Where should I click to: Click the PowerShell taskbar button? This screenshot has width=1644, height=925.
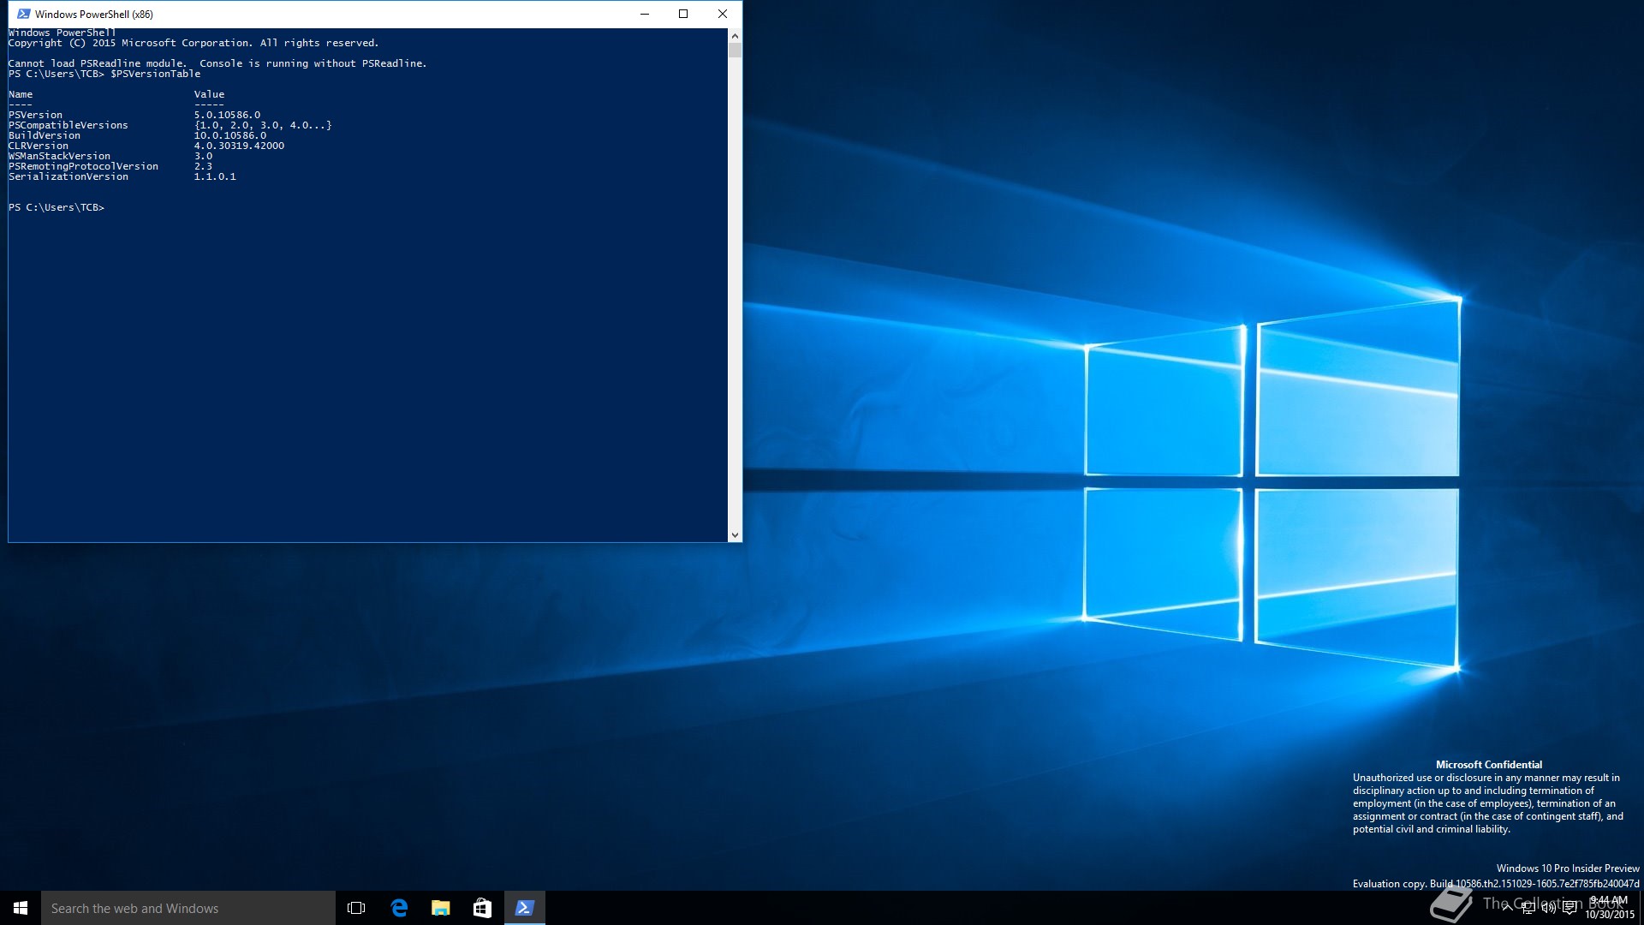[525, 908]
